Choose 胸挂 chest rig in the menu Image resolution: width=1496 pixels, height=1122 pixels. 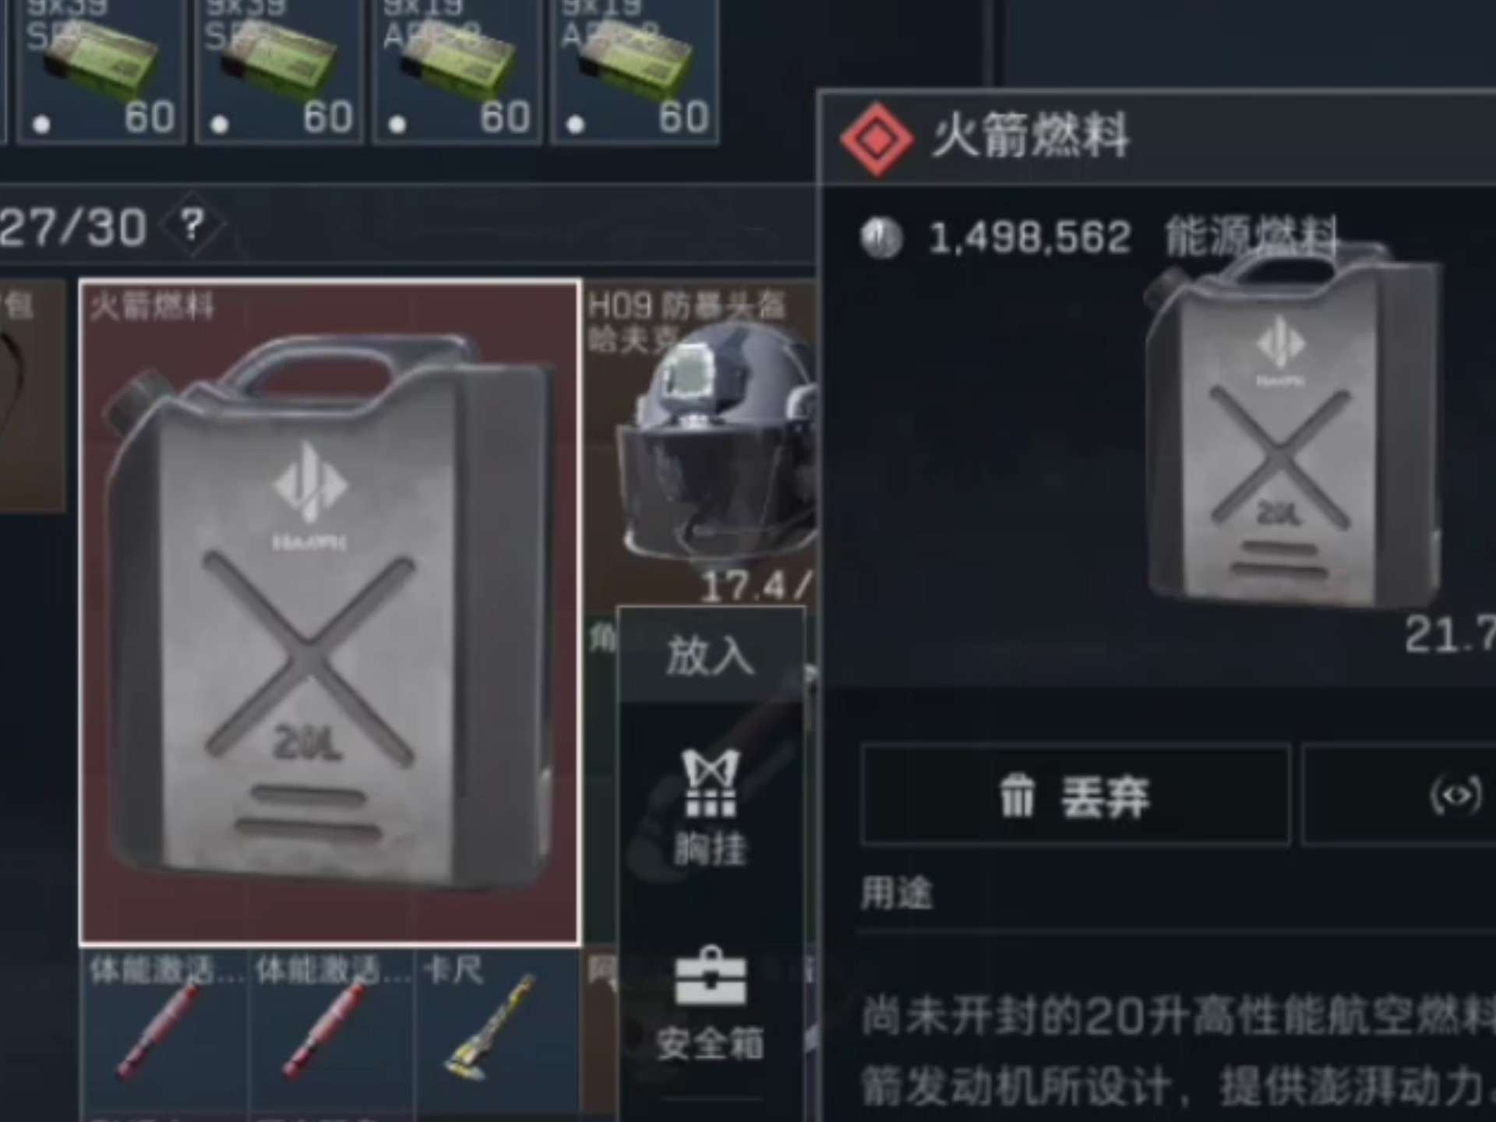coord(710,809)
